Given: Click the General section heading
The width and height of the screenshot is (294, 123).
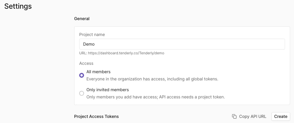Looking at the screenshot, I should [82, 19].
